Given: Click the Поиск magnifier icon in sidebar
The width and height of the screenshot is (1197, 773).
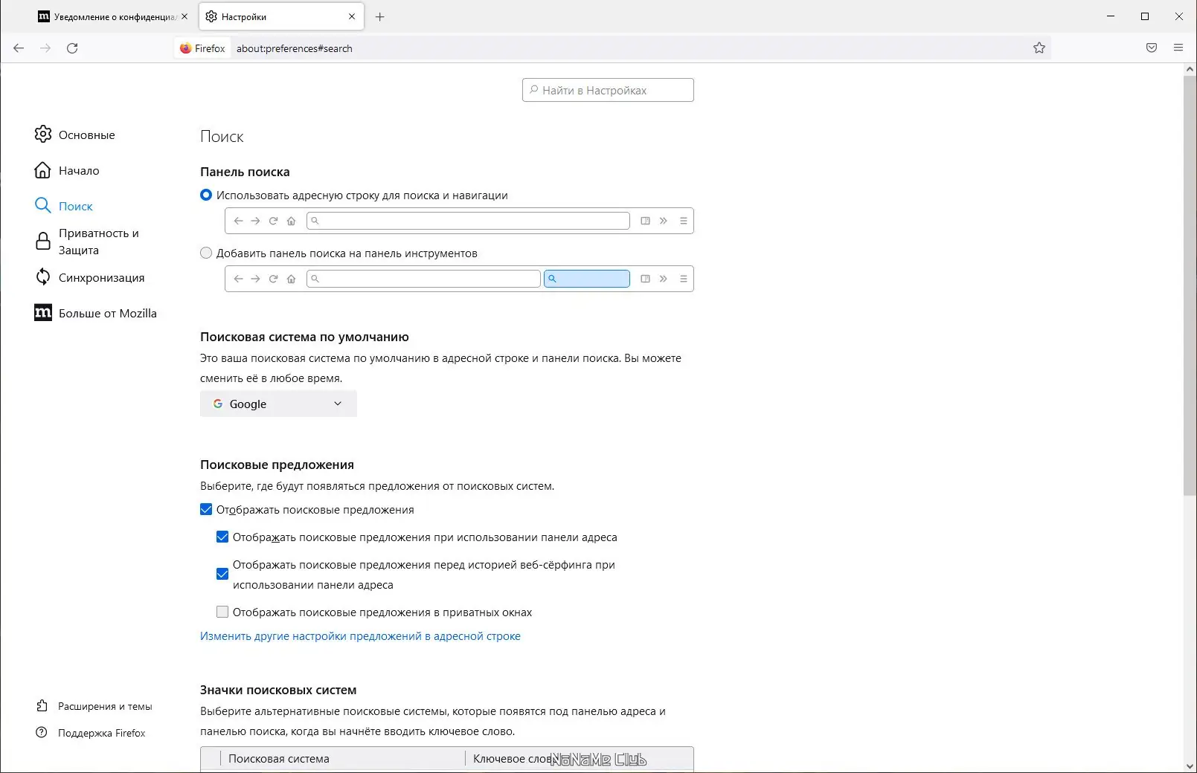Looking at the screenshot, I should [43, 206].
